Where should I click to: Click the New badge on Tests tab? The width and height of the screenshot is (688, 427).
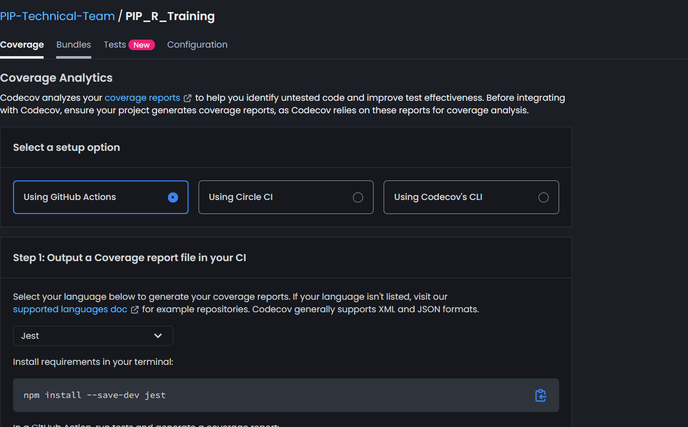point(141,45)
